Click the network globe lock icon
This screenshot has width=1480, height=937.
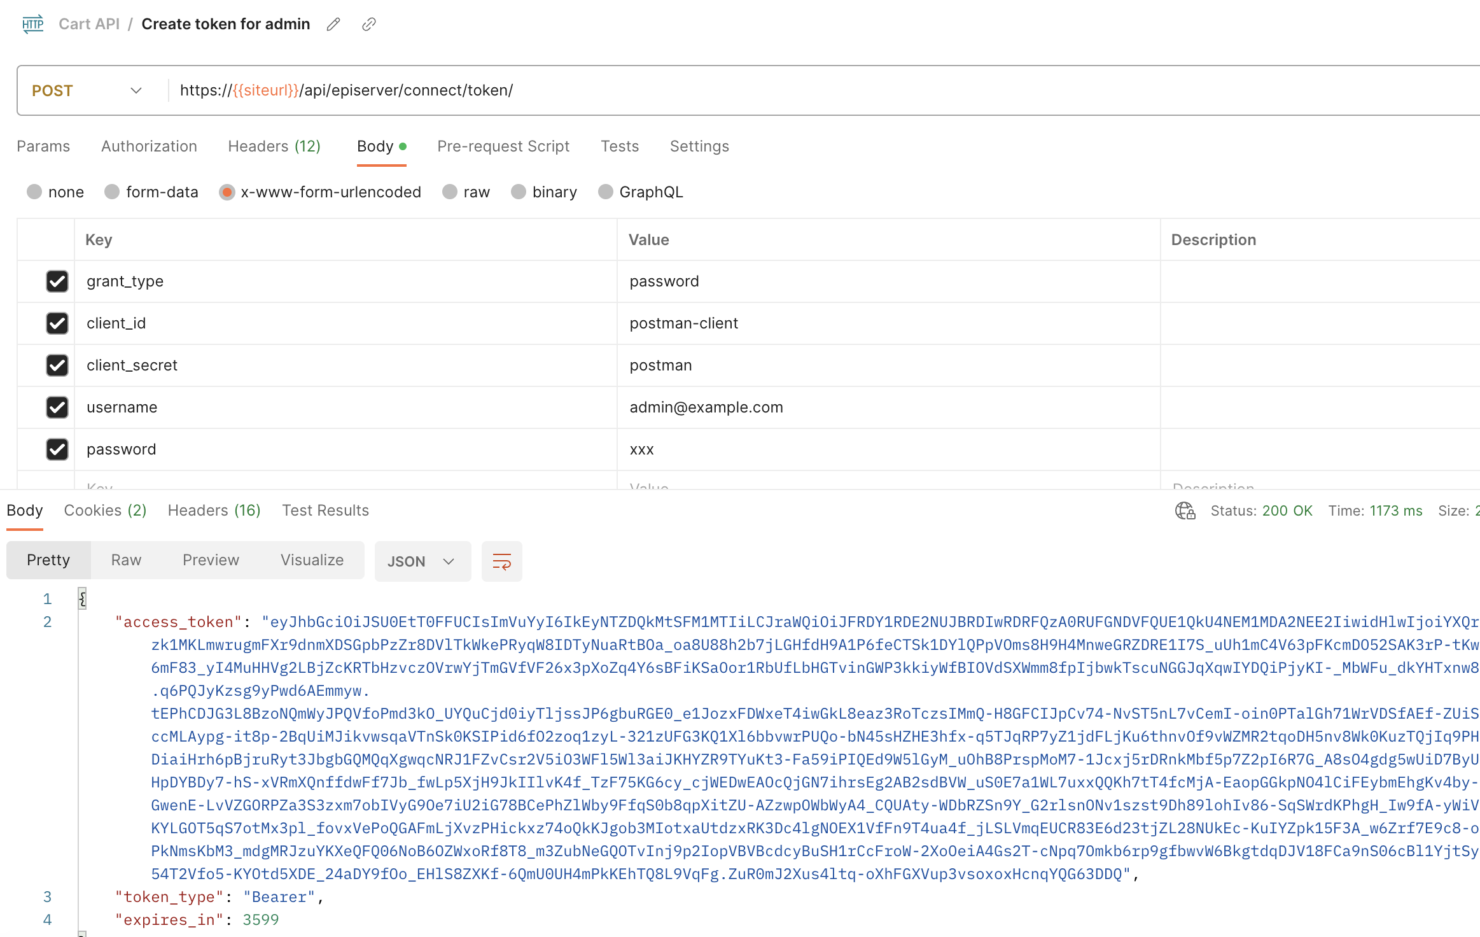click(x=1185, y=511)
